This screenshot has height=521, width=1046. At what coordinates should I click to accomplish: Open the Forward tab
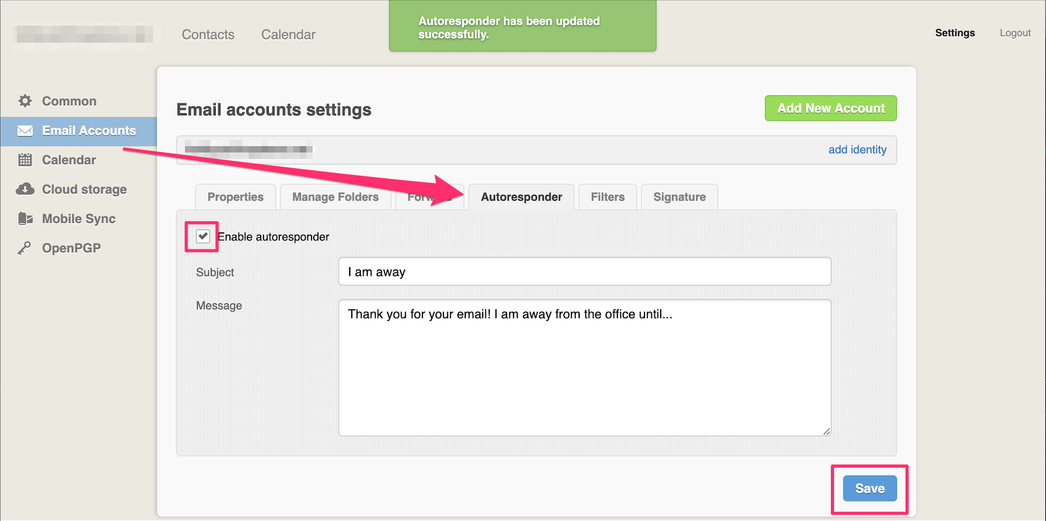pyautogui.click(x=429, y=197)
